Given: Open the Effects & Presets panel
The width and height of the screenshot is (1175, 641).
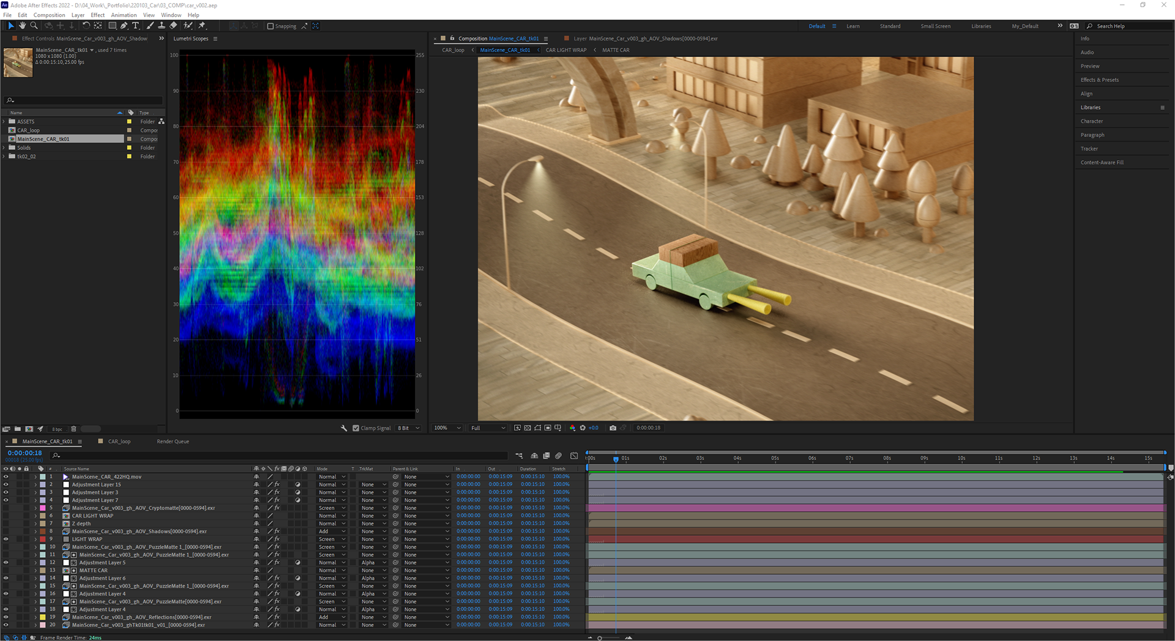Looking at the screenshot, I should 1099,80.
